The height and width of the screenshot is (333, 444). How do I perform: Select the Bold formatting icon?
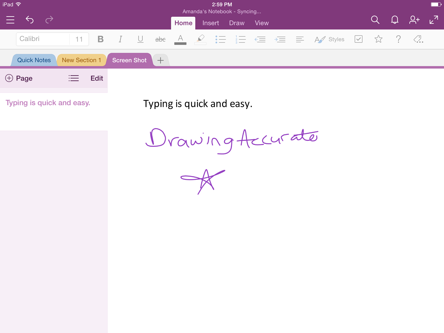pos(100,39)
